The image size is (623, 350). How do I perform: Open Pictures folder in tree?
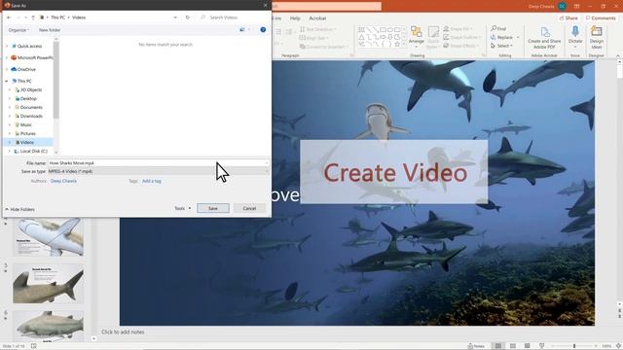tap(28, 133)
